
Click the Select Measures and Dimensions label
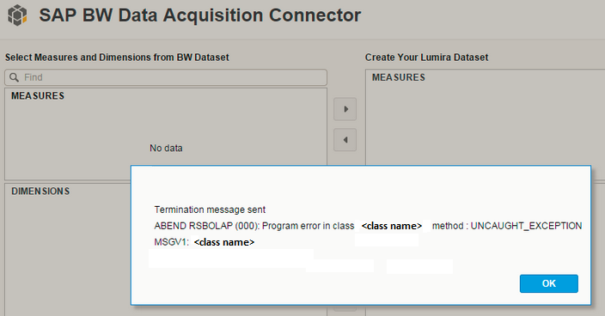click(x=117, y=58)
